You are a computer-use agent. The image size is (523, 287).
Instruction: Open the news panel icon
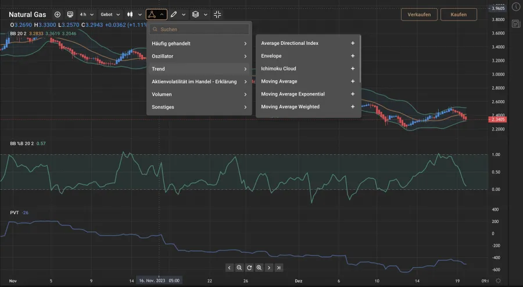(x=515, y=23)
